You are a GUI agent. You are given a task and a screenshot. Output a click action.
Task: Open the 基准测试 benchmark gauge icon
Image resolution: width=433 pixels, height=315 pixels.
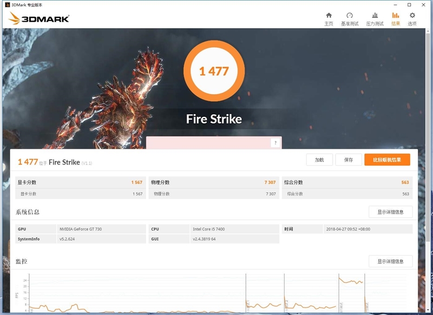click(349, 19)
